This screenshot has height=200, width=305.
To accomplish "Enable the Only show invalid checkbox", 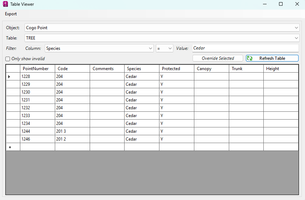I will click(x=8, y=59).
